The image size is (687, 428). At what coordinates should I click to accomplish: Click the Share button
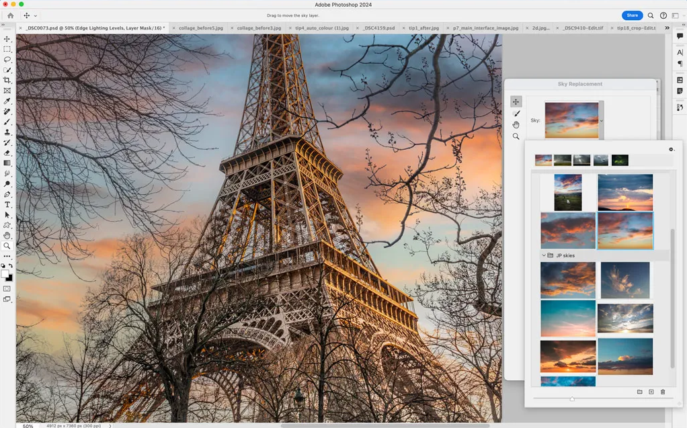pyautogui.click(x=632, y=15)
